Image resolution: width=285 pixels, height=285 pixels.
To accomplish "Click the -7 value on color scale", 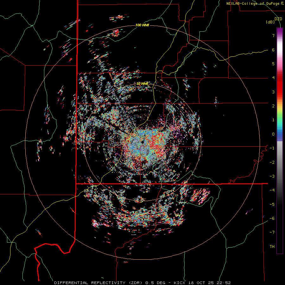I will point(272,232).
